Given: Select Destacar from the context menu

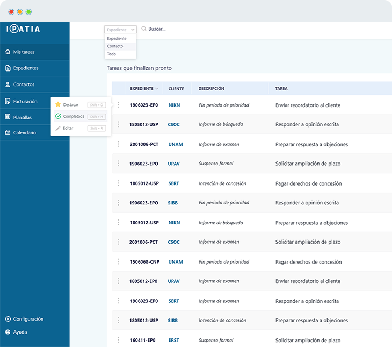Looking at the screenshot, I should [x=70, y=104].
